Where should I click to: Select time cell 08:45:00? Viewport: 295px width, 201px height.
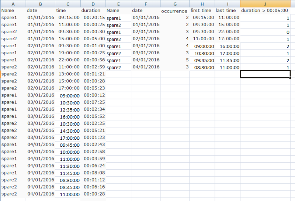[x=68, y=187]
